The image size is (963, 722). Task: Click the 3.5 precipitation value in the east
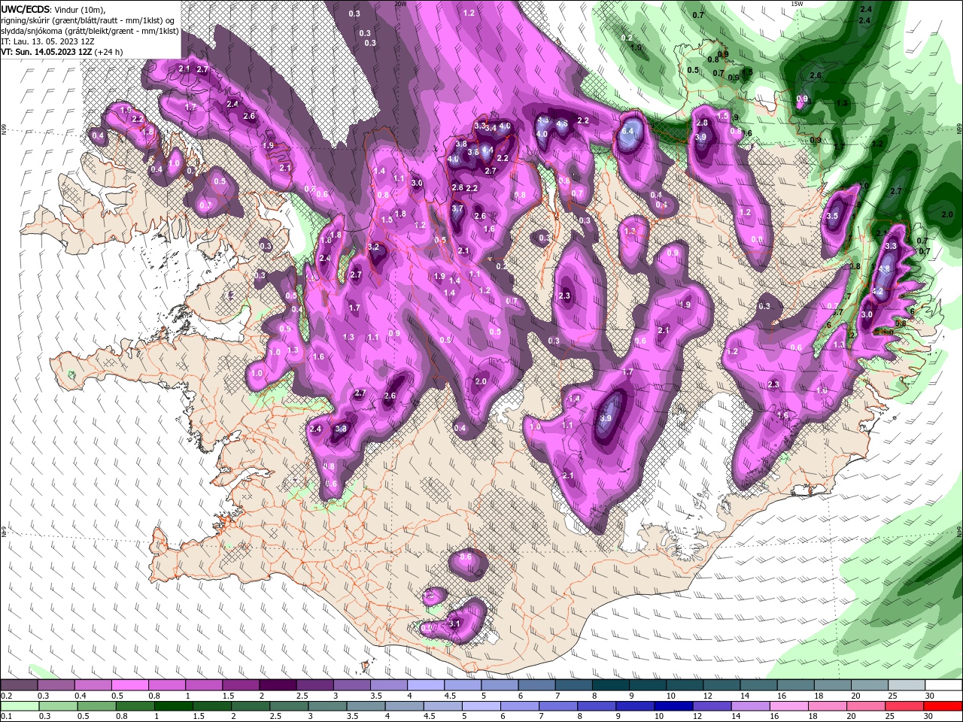(832, 216)
